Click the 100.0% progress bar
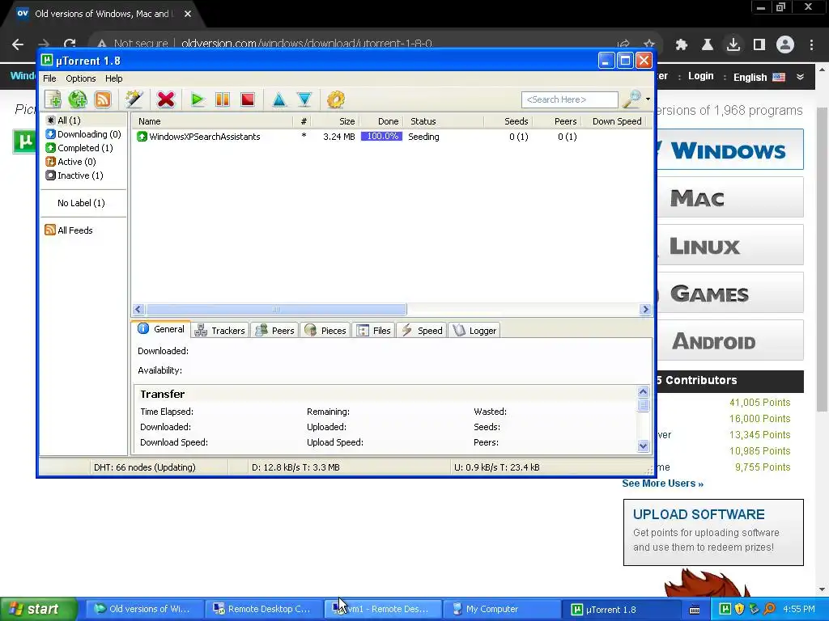 click(x=382, y=136)
